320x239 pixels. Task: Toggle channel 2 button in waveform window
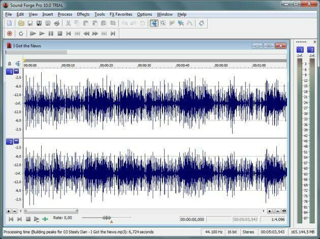click(10, 142)
